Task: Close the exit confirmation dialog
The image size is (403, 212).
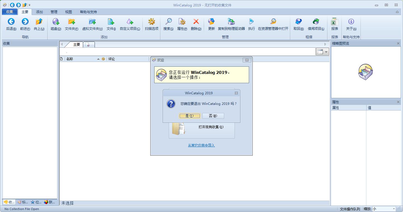Action: coord(236,93)
